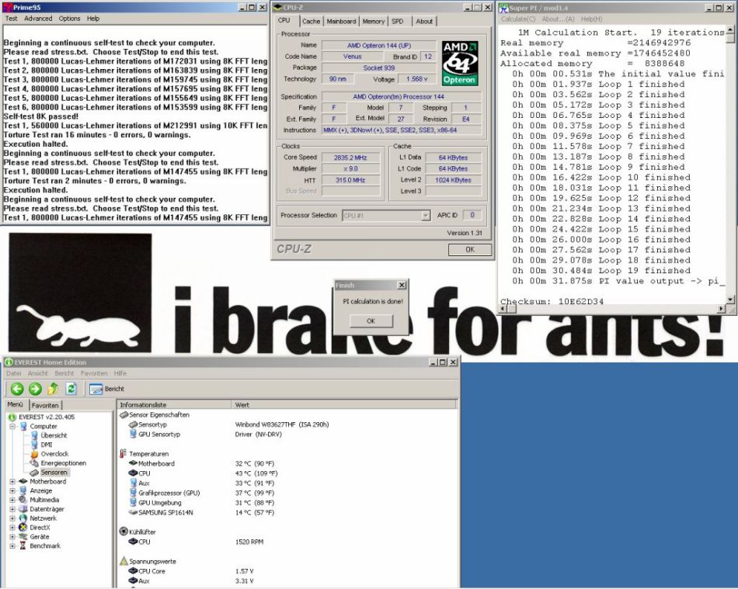This screenshot has height=589, width=738.
Task: Select Übersicht in the EVEREST tree
Action: click(x=54, y=435)
